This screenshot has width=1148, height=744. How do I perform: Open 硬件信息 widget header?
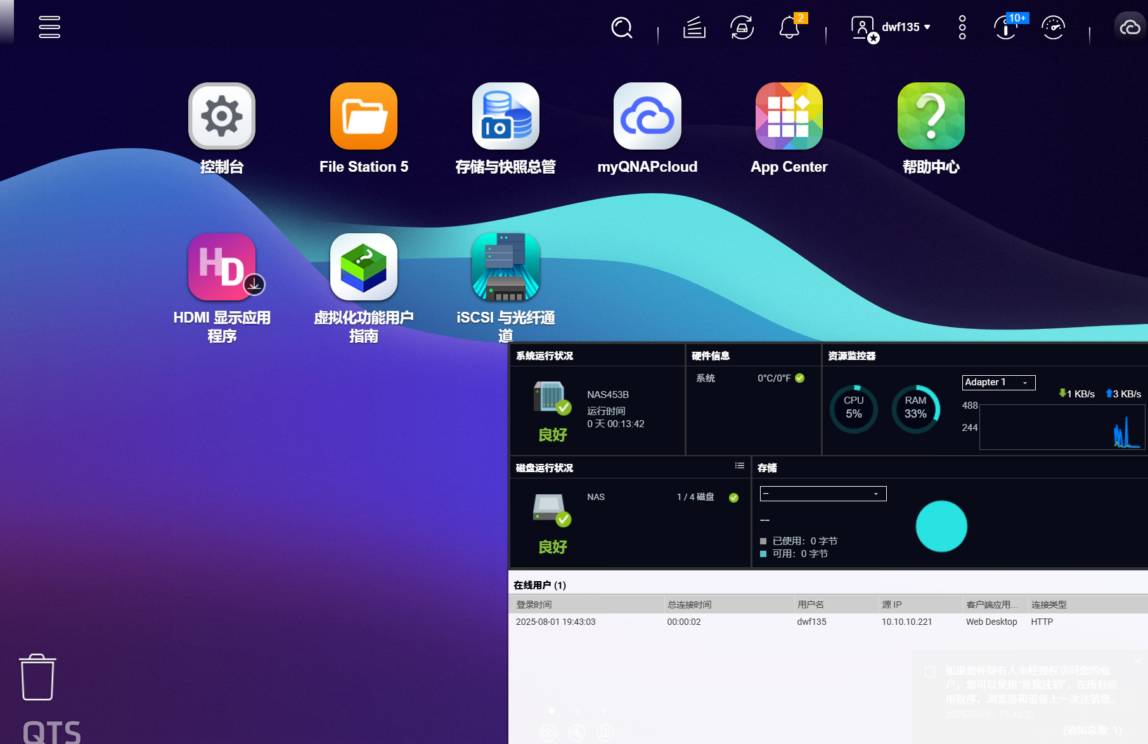[711, 356]
